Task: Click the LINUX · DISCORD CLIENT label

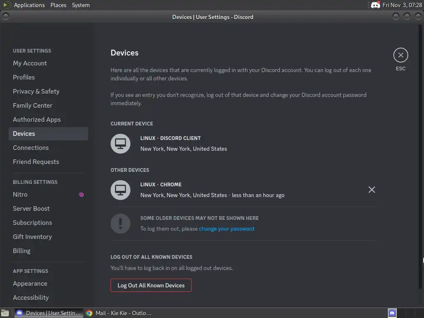Action: pos(170,138)
